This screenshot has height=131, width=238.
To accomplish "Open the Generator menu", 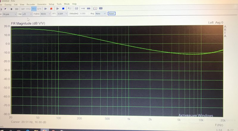I will [x=42, y=4].
